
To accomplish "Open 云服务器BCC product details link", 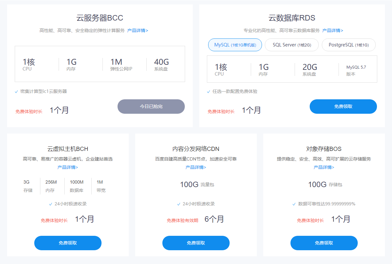I will 137,30.
